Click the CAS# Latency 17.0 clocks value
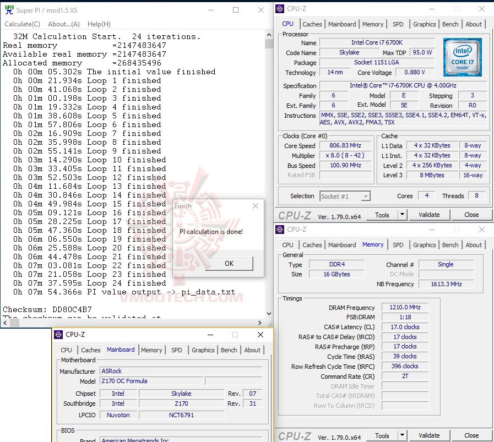This screenshot has width=494, height=442. pos(405,327)
